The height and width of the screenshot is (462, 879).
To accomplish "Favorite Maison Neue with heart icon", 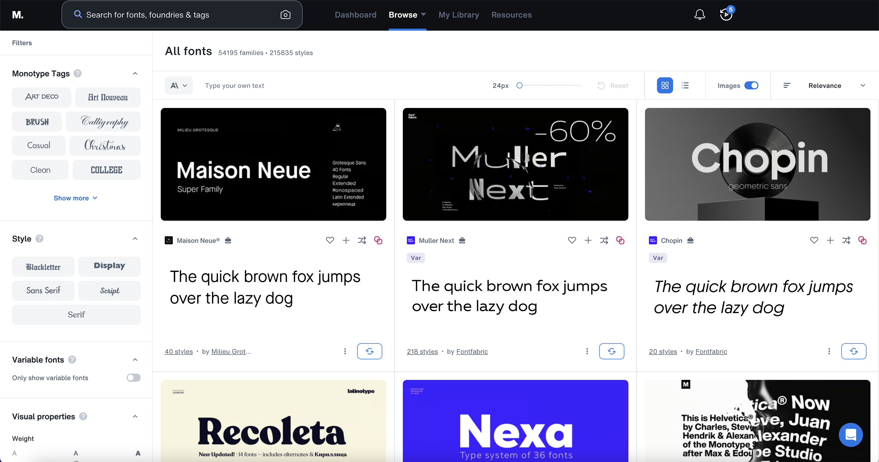I will pos(330,240).
